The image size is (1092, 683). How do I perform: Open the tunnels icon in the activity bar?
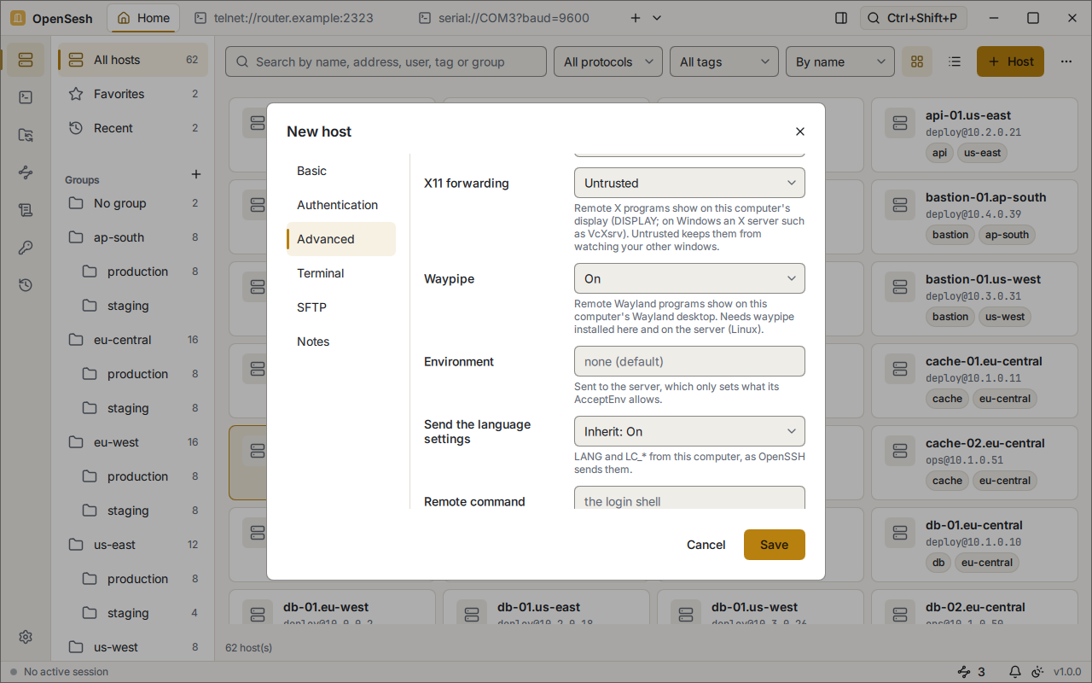click(25, 172)
